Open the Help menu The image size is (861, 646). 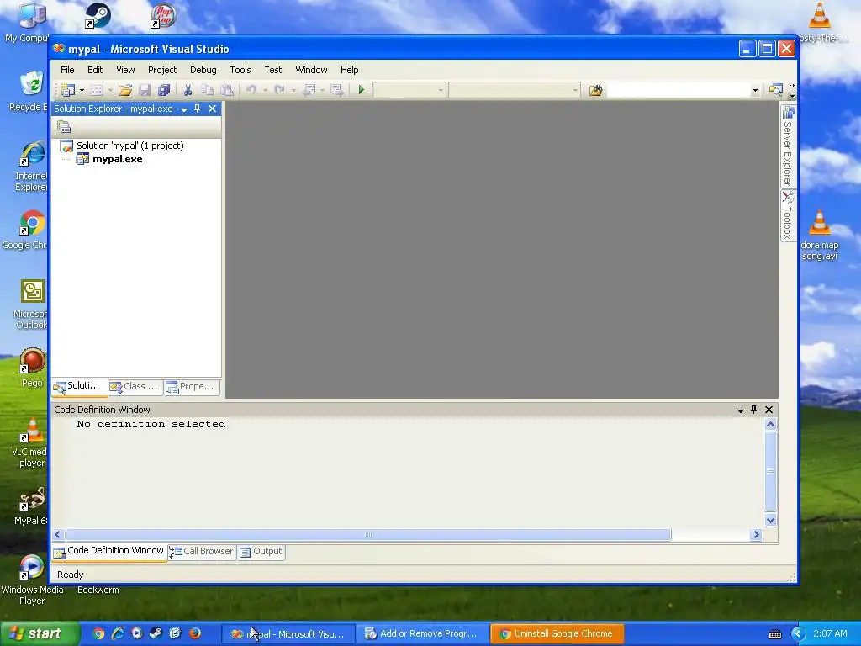[x=349, y=70]
